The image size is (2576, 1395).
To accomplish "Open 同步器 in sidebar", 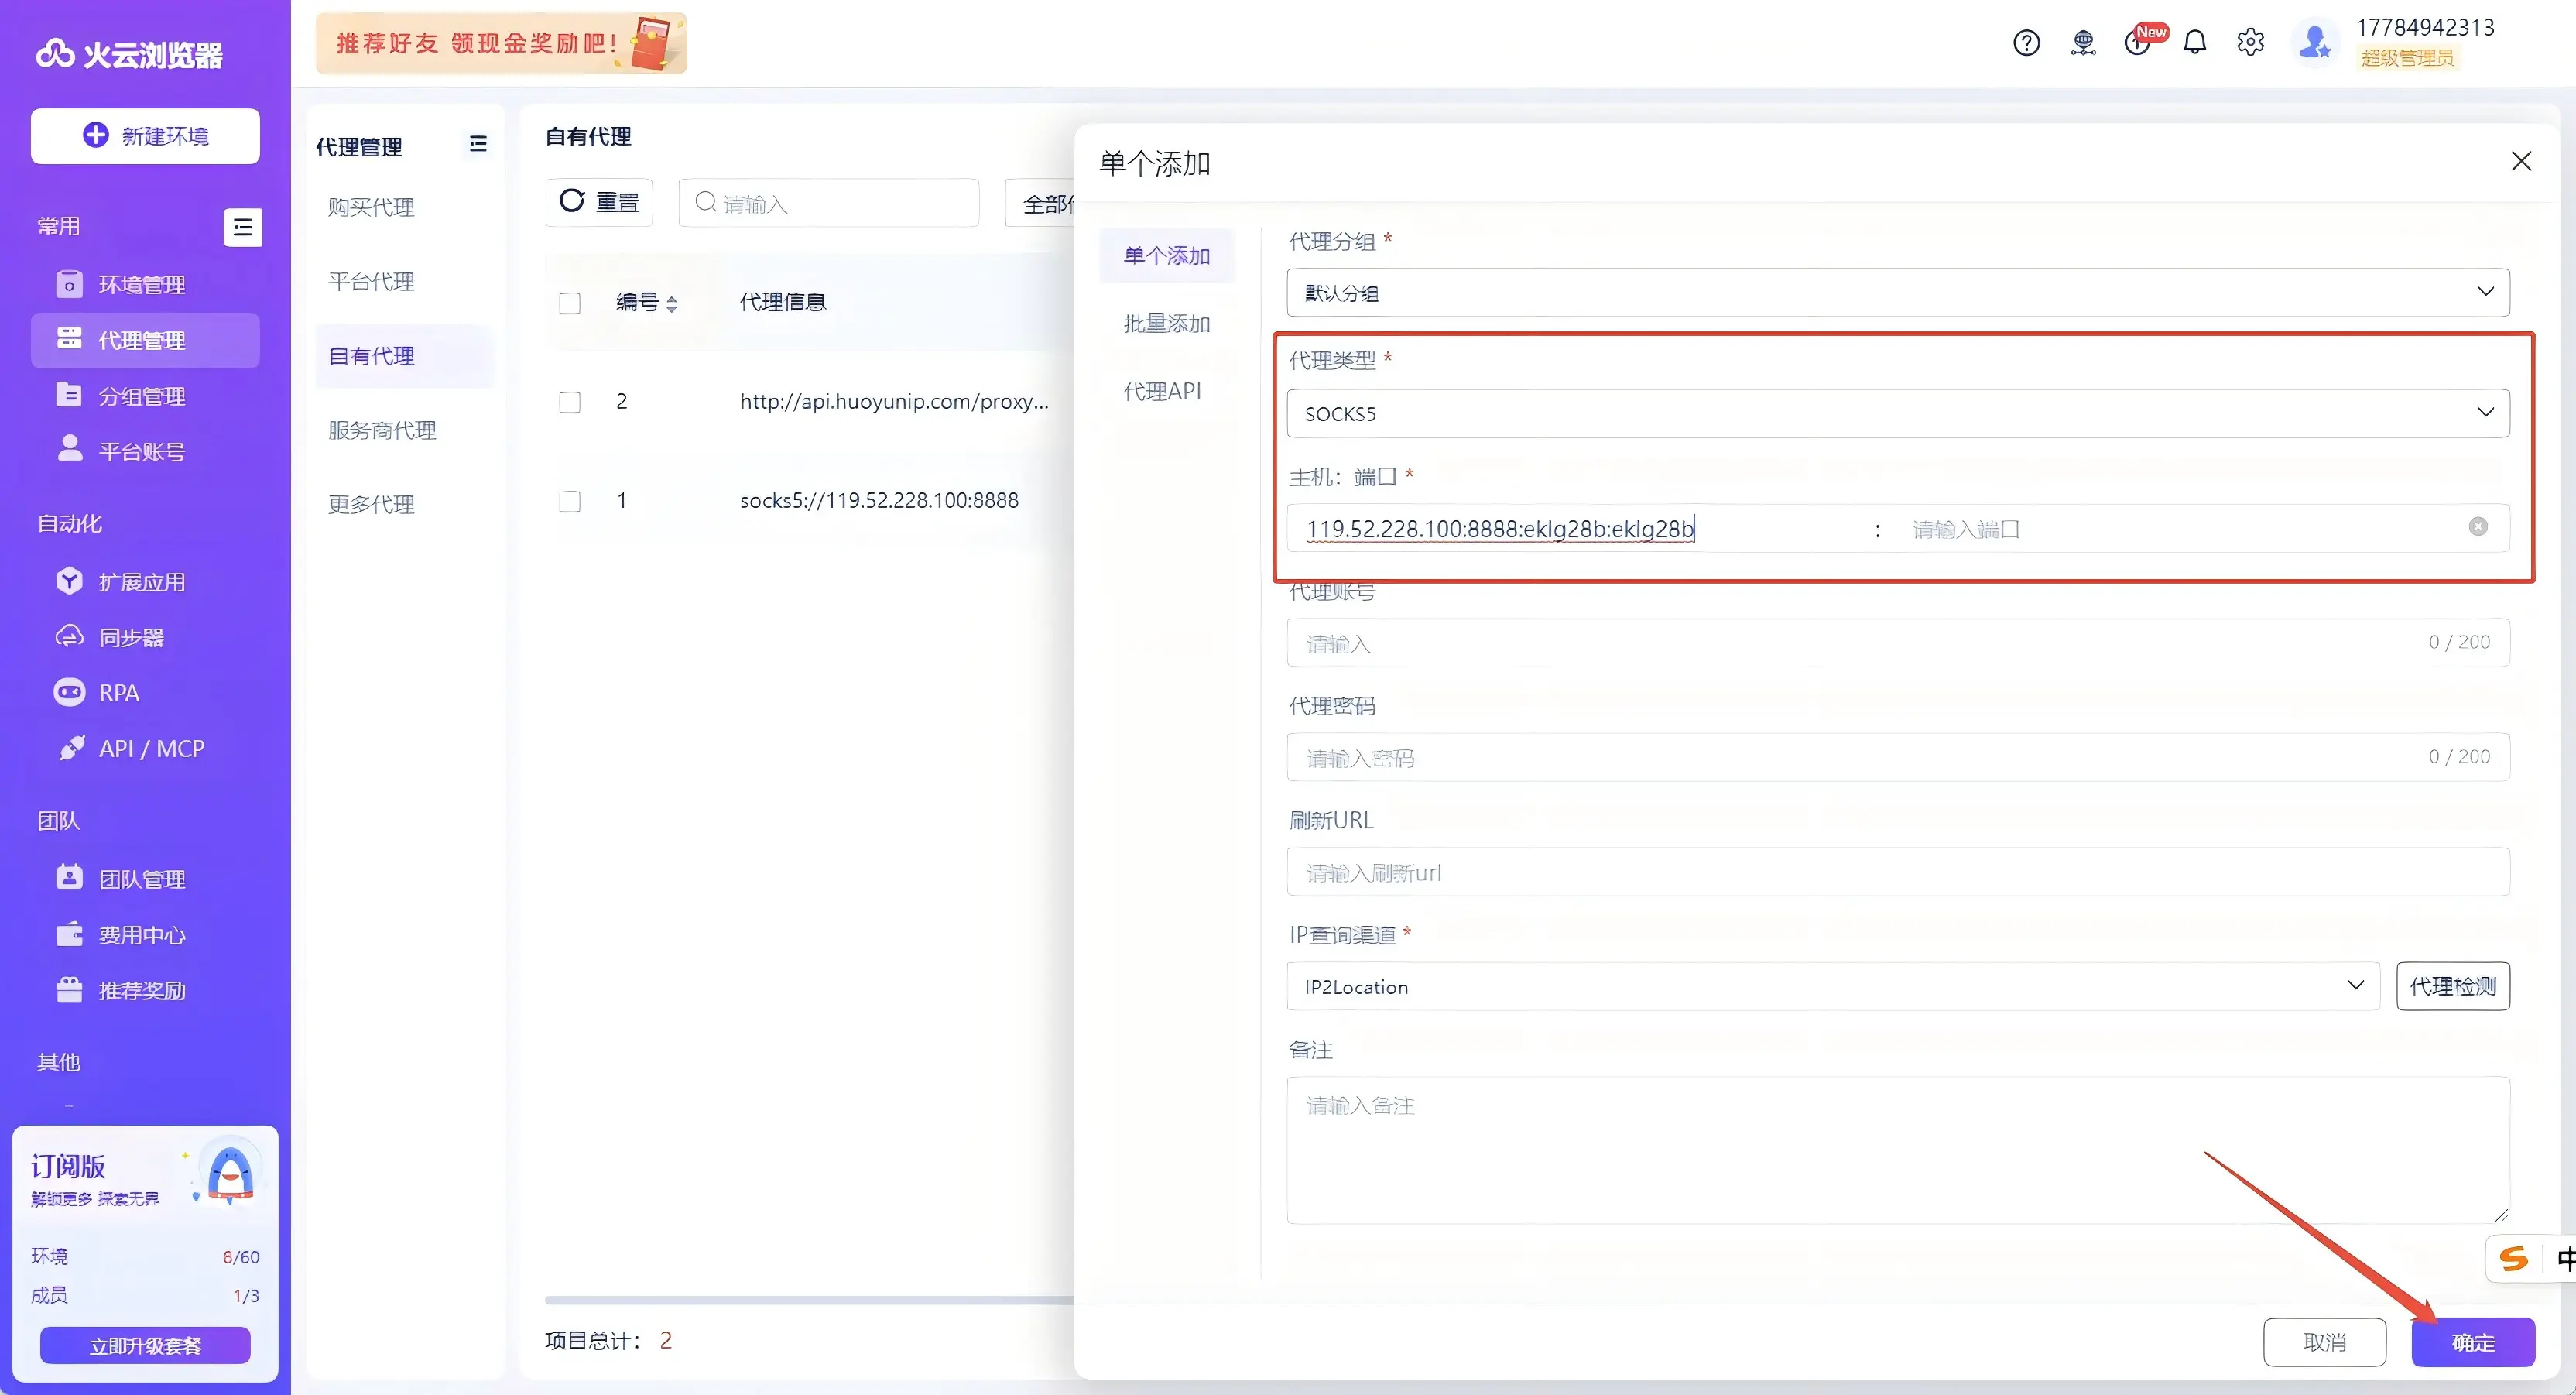I will [146, 637].
